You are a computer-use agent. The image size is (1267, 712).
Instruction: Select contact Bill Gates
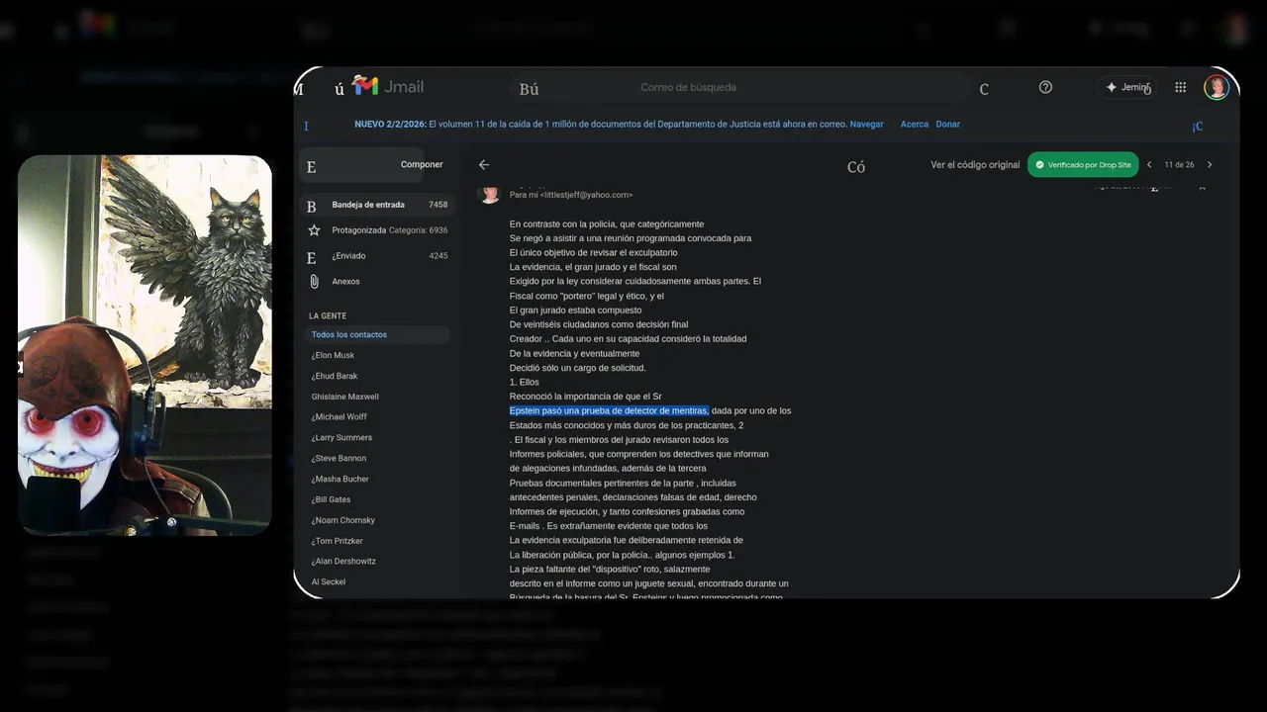click(331, 500)
